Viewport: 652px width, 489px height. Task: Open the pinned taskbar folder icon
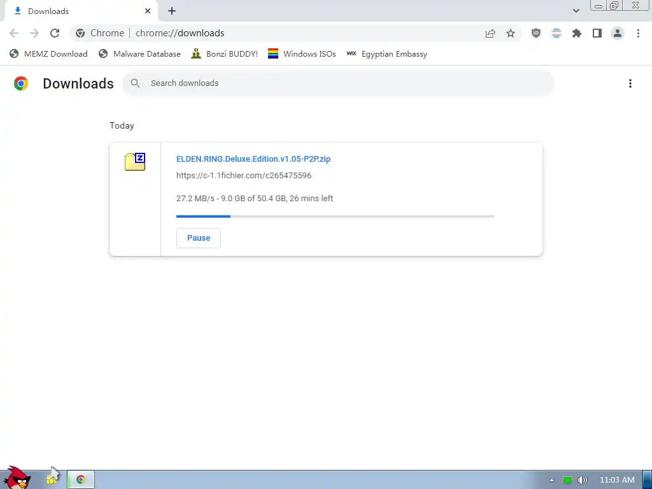[53, 479]
